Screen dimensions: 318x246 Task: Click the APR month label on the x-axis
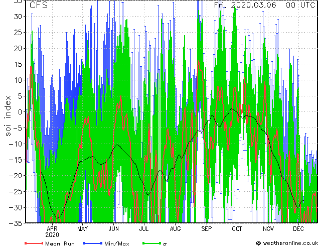(x=52, y=229)
